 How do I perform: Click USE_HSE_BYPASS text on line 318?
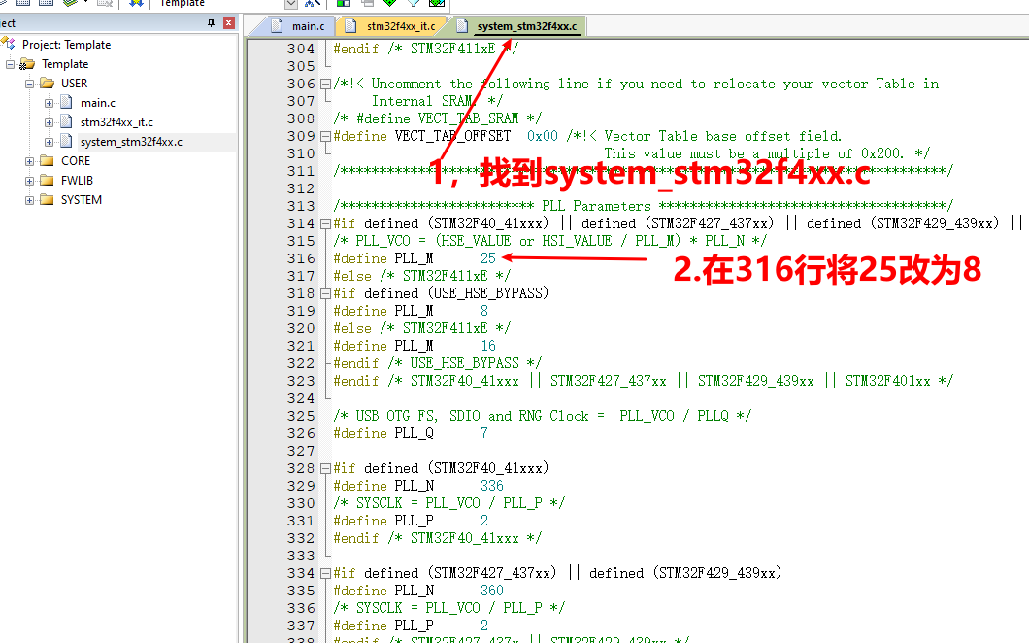(x=487, y=293)
